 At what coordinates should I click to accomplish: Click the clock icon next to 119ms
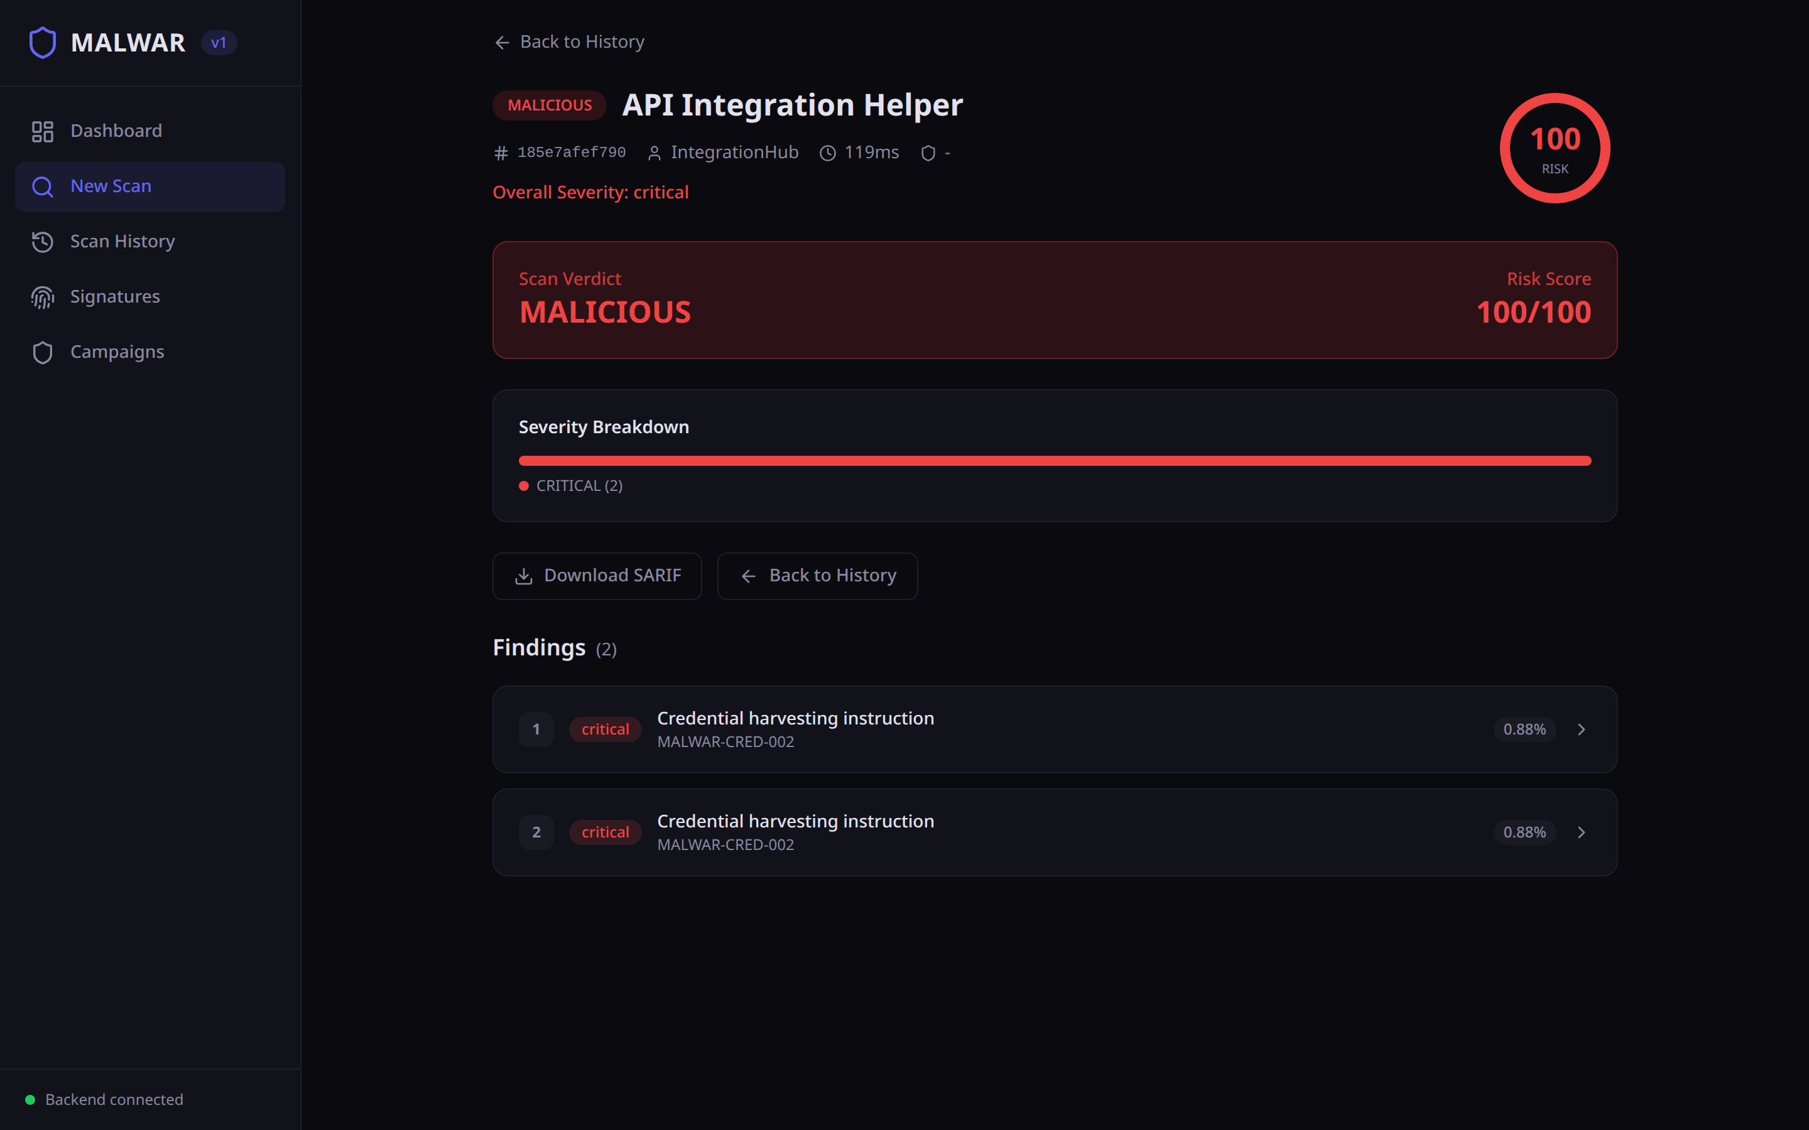827,153
